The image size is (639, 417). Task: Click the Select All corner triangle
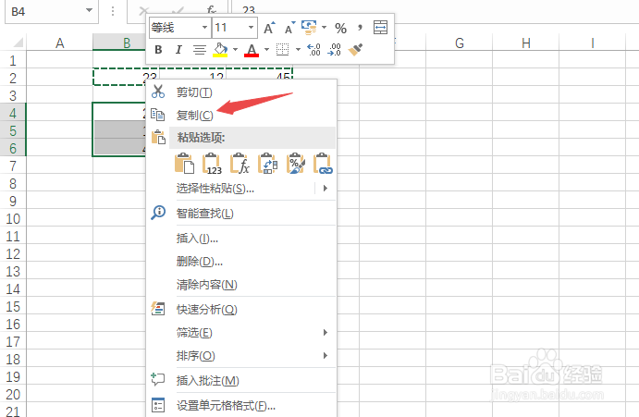pos(18,42)
